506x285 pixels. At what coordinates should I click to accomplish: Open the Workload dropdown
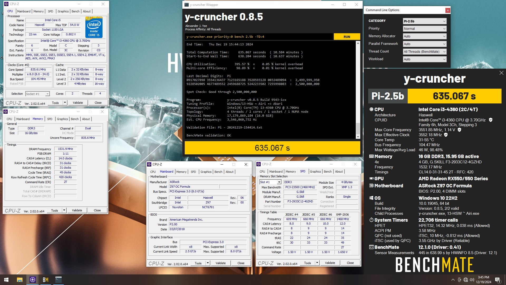(425, 59)
